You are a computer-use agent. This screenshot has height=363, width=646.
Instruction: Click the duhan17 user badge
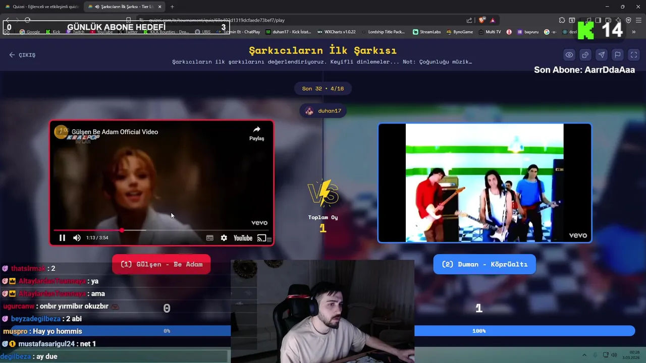pos(323,111)
